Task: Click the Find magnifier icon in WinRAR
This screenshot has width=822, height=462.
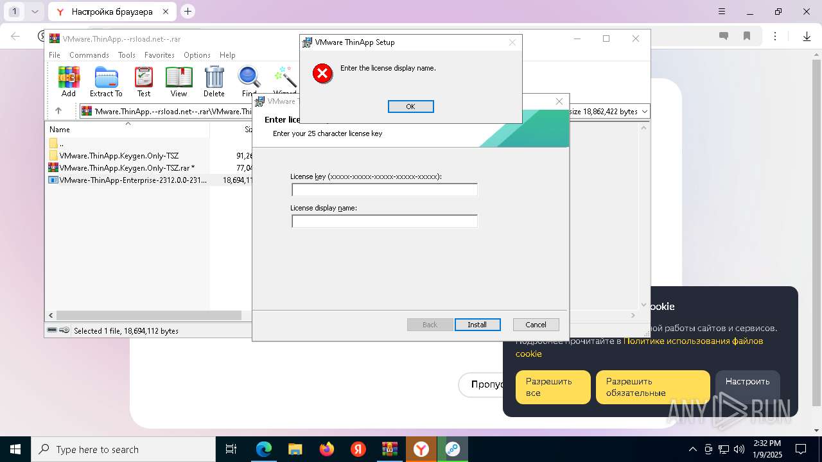Action: [x=249, y=82]
